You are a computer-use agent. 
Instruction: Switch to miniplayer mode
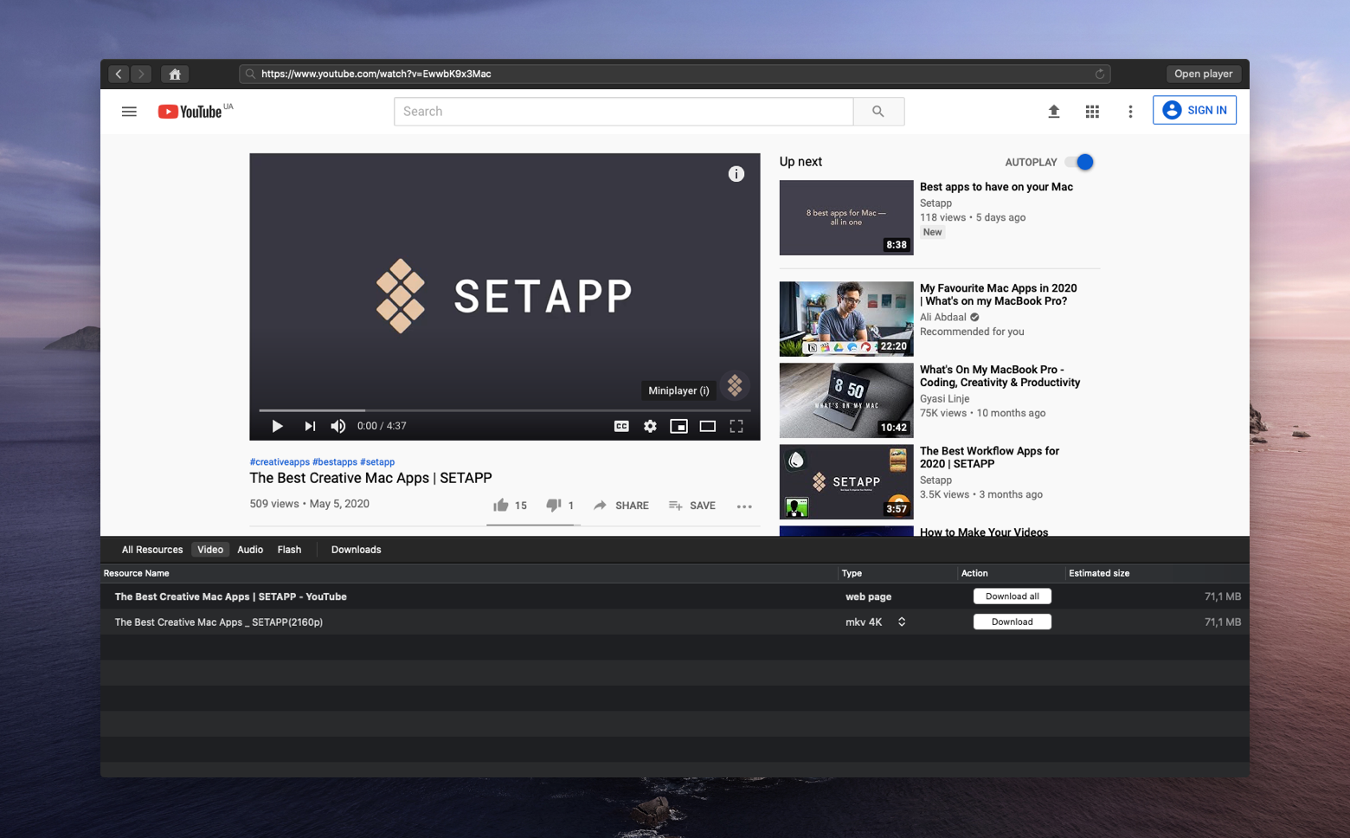click(x=678, y=426)
